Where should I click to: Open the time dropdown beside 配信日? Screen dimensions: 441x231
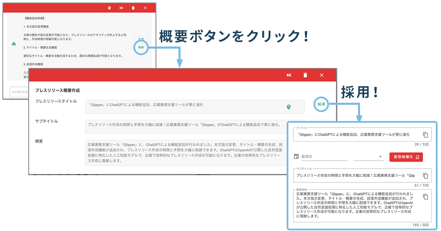[369, 157]
